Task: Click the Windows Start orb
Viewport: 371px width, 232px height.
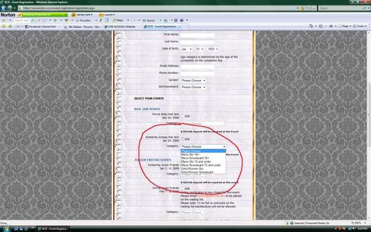Action: click(5, 227)
